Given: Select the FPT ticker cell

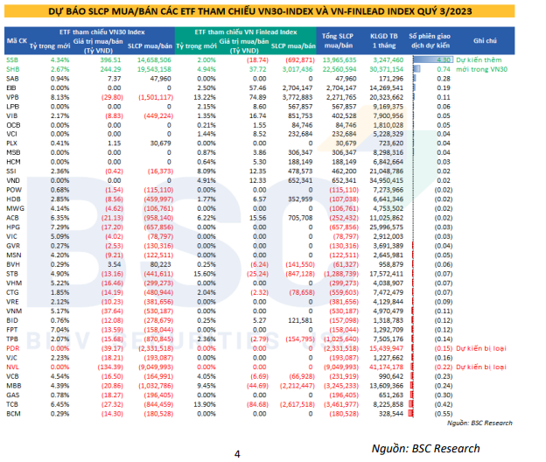Looking at the screenshot, I should pyautogui.click(x=11, y=330).
